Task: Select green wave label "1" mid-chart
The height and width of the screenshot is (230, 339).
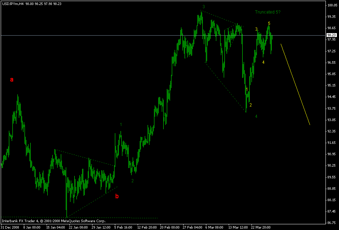Action: click(x=121, y=124)
